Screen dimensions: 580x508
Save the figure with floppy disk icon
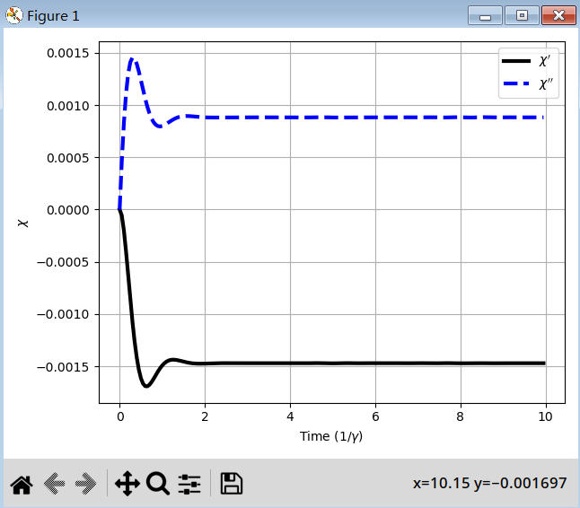231,485
